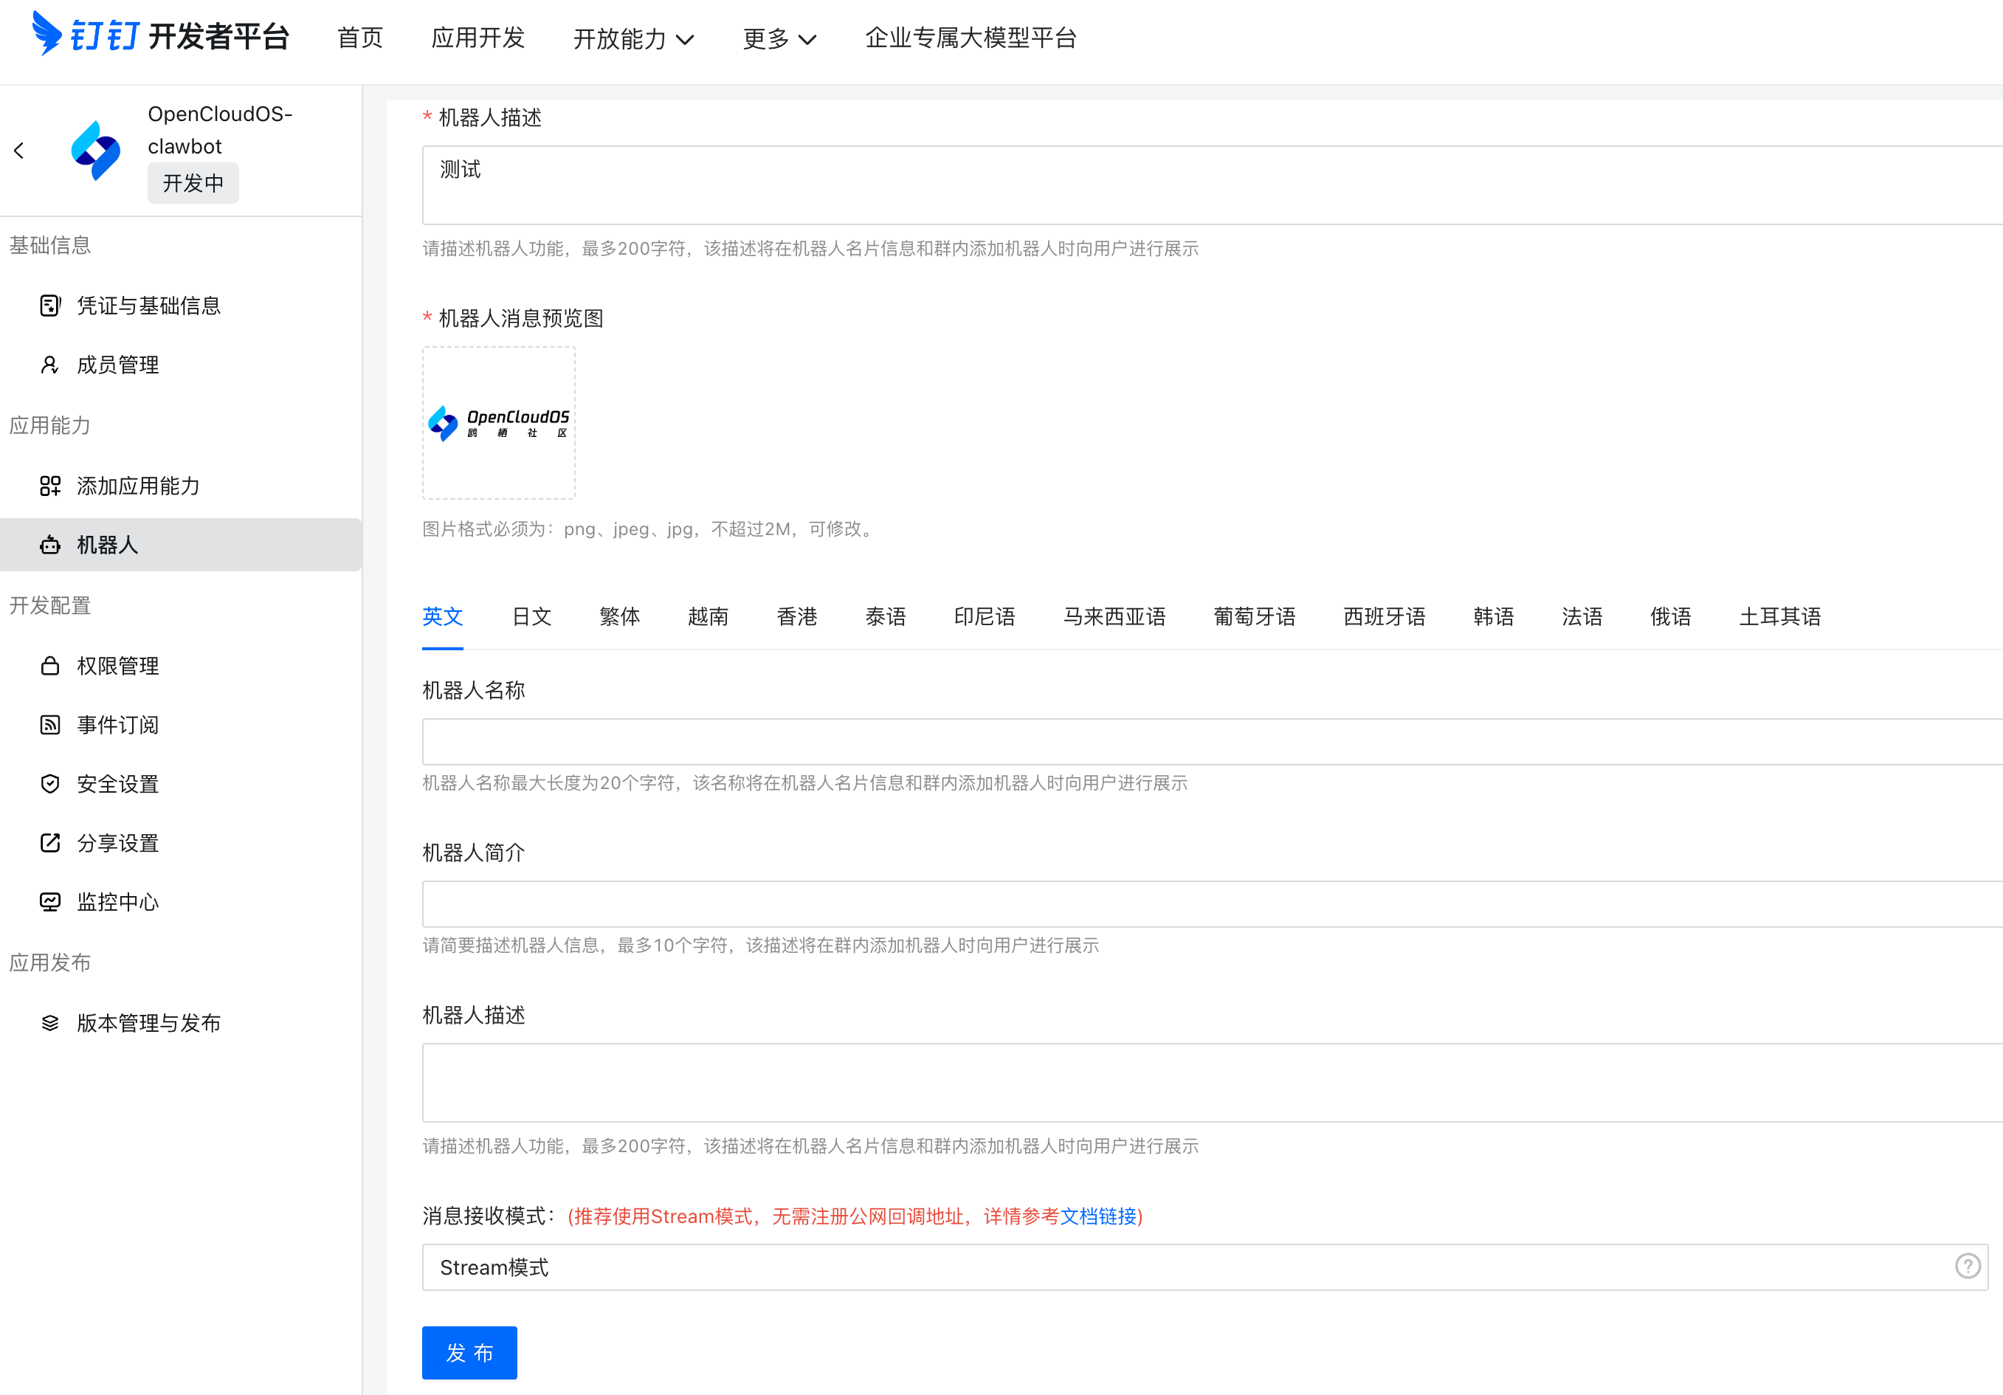Click the 安全设置 shield icon
Screen dimensions: 2003x1395
[49, 783]
